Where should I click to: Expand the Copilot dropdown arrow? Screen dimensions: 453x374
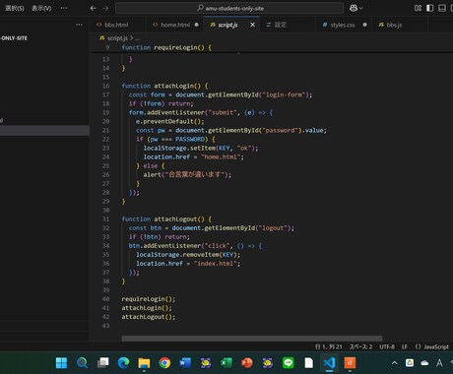(361, 8)
